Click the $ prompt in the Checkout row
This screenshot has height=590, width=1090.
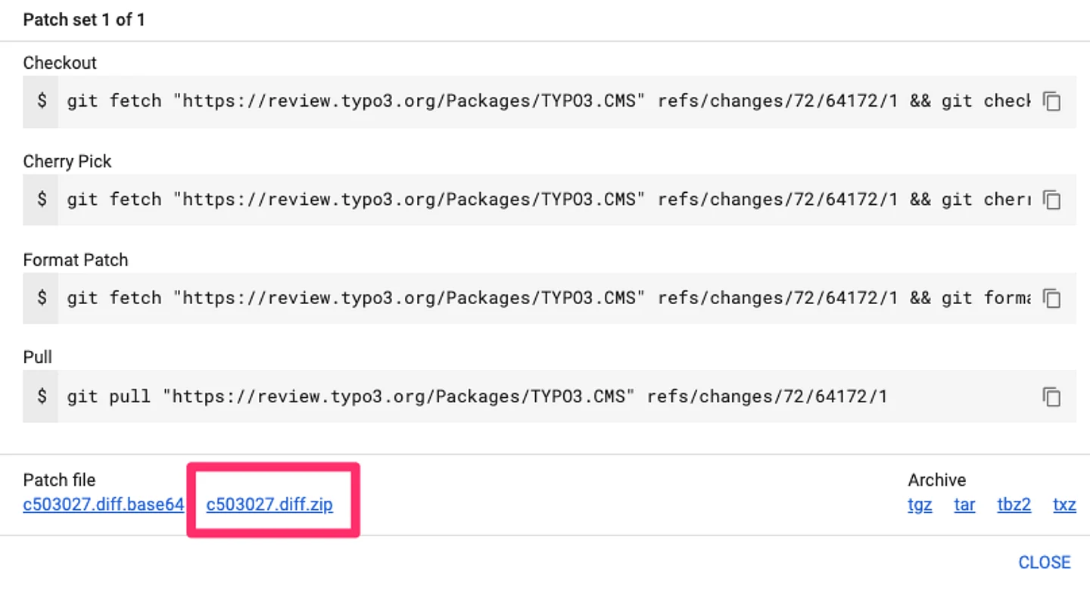tap(42, 101)
